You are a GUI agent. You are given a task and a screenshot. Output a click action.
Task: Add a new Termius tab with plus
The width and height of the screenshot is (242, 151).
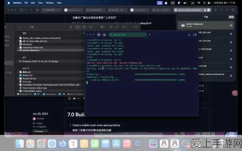150,35
